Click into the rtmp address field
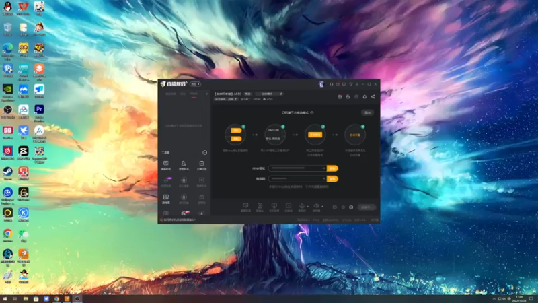The image size is (538, 303). tap(297, 168)
